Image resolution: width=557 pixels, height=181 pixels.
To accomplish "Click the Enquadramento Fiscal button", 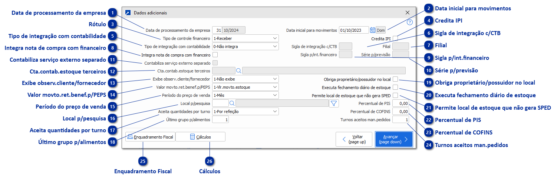I will (x=150, y=137).
